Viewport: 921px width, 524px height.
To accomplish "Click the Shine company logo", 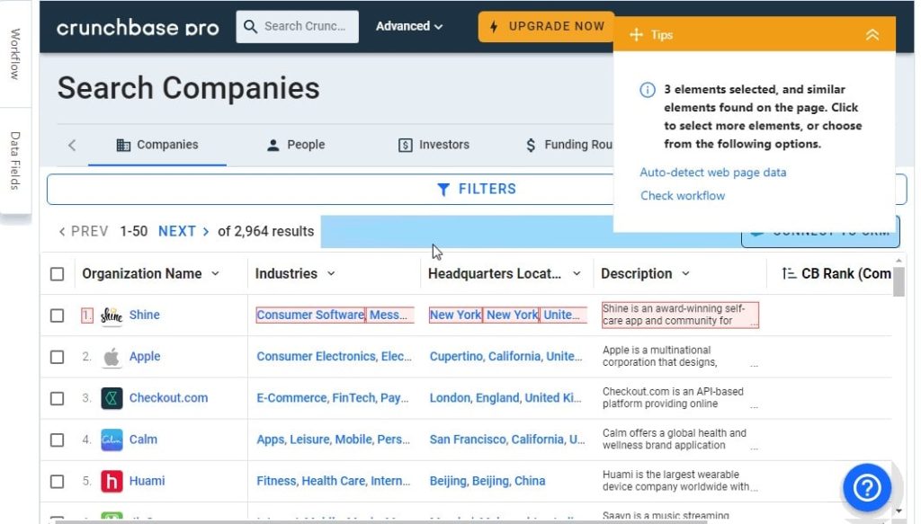I will point(112,315).
